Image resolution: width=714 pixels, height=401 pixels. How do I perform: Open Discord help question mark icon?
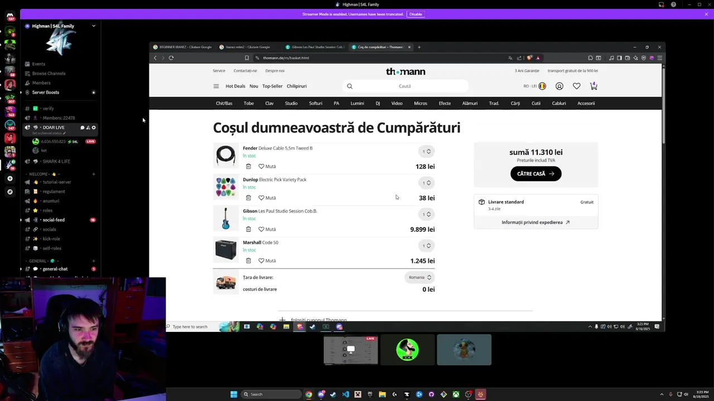click(x=673, y=4)
